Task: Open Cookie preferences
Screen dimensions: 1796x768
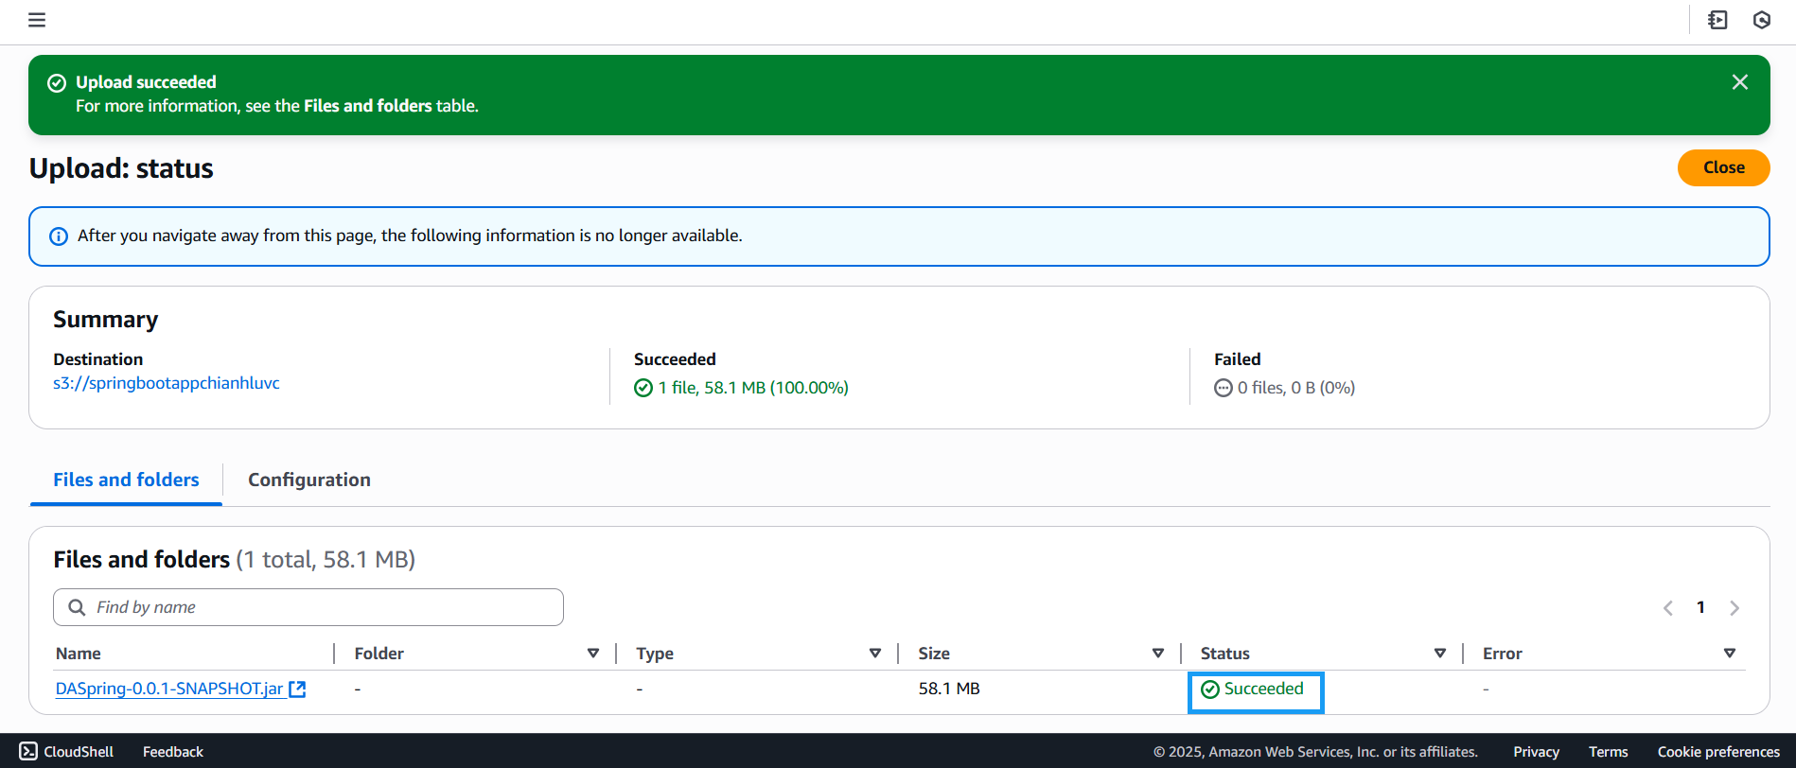Action: point(1718,752)
